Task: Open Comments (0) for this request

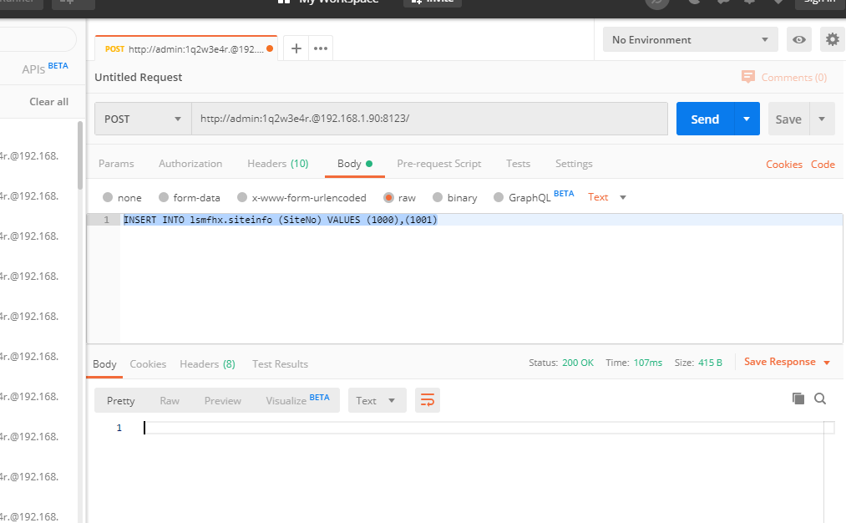Action: (784, 77)
